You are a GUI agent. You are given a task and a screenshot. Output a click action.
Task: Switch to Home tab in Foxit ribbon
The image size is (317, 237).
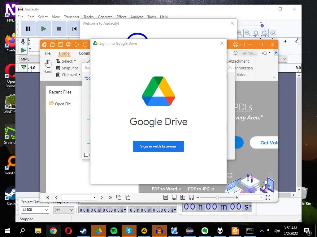64,53
